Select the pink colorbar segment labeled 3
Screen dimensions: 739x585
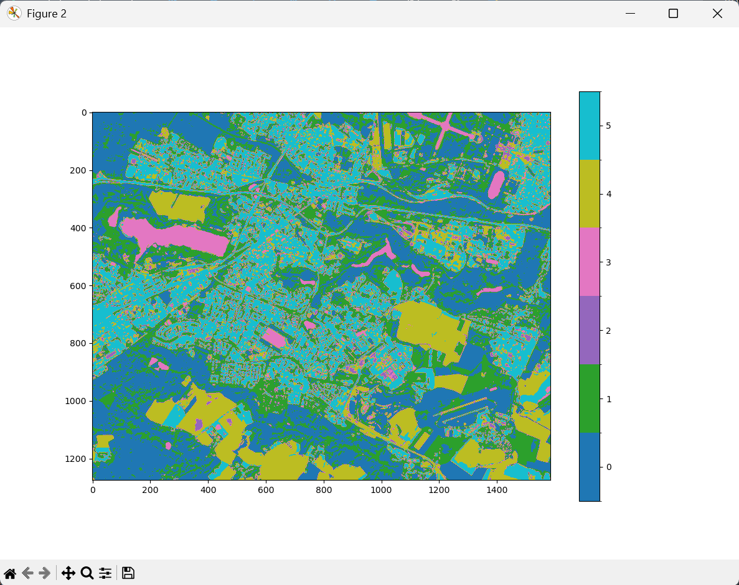pos(589,262)
